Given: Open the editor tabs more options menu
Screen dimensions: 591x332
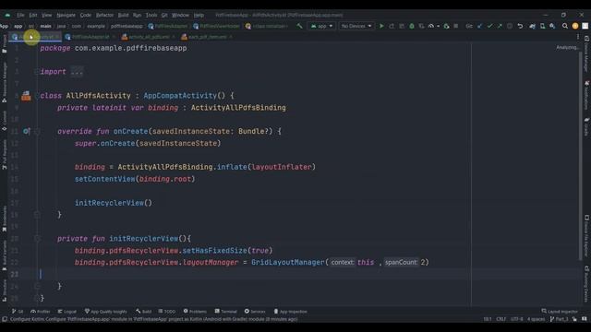Looking at the screenshot, I should 578,37.
